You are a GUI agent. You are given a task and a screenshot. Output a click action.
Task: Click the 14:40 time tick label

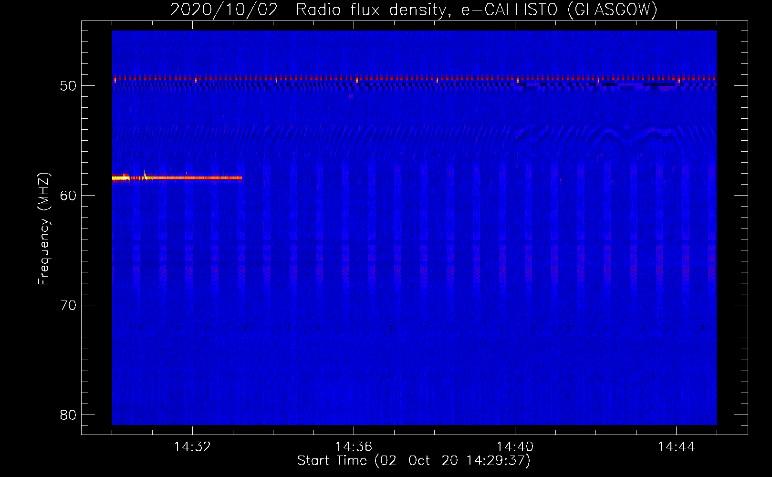pos(515,447)
